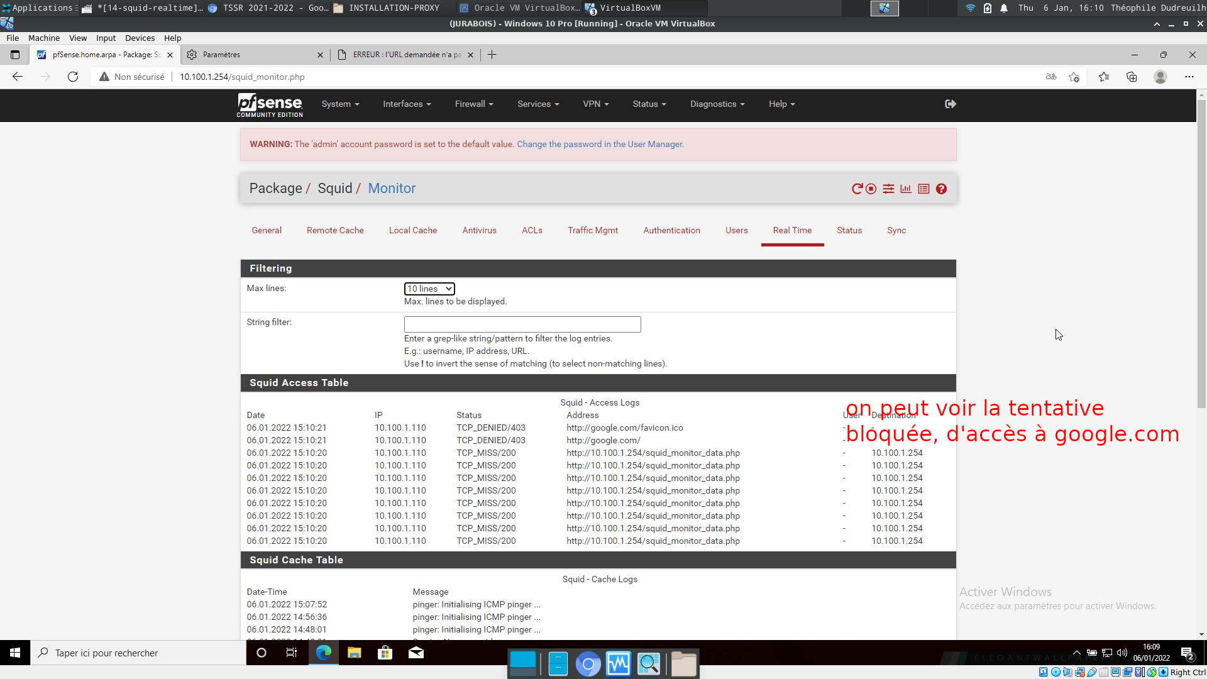This screenshot has width=1207, height=679.
Task: Click into the String filter text field
Action: [x=522, y=324]
